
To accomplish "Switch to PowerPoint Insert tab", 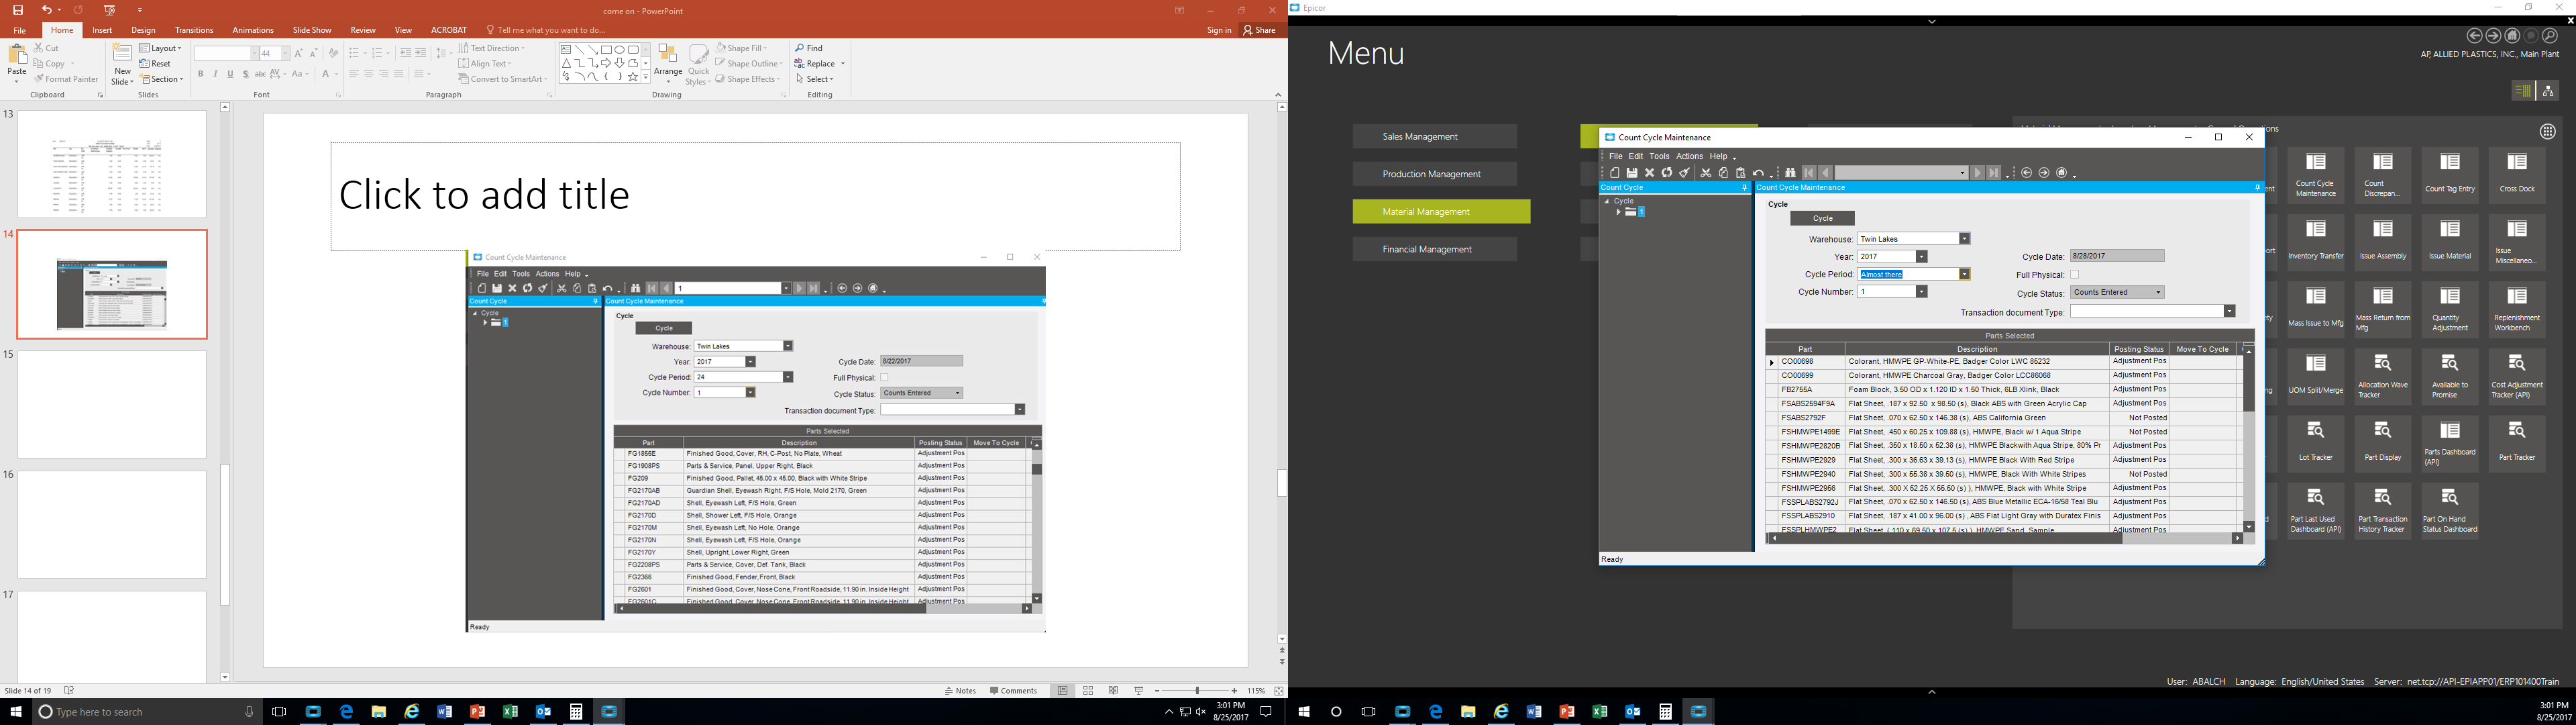I will coord(102,30).
